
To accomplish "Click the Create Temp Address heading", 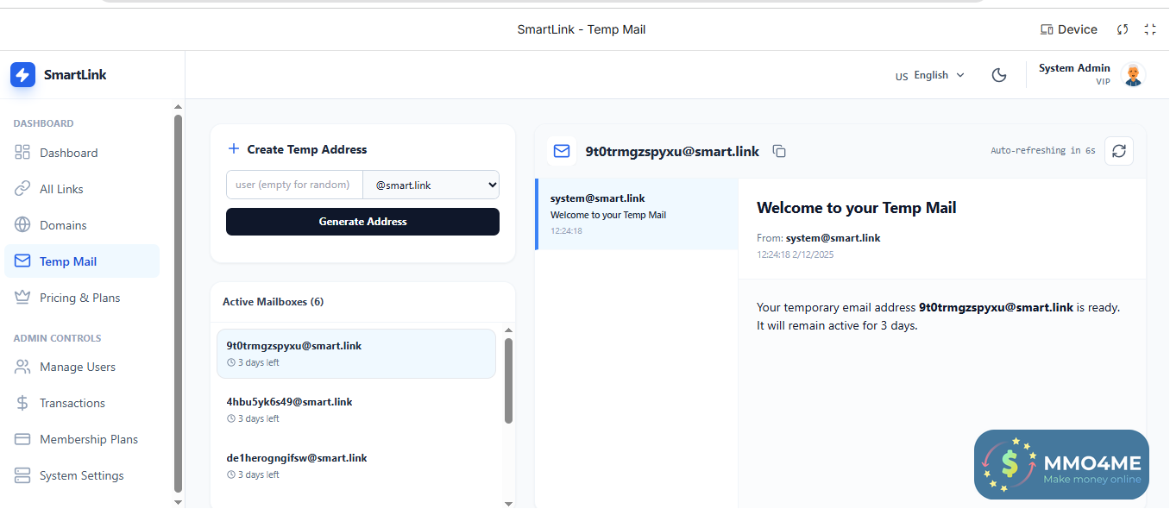I will [307, 149].
